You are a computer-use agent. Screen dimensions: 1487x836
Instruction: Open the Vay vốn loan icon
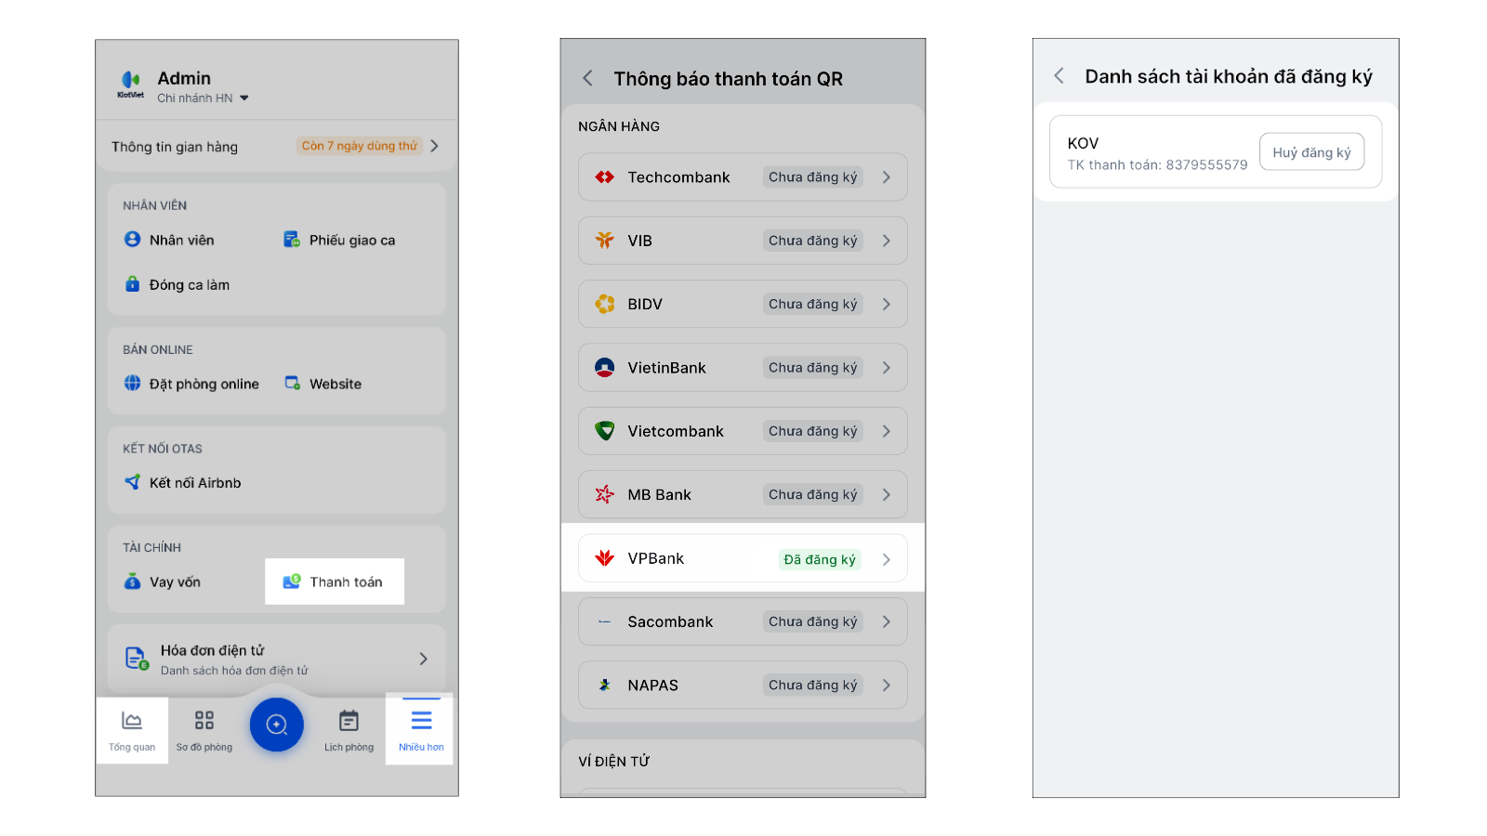pyautogui.click(x=132, y=581)
